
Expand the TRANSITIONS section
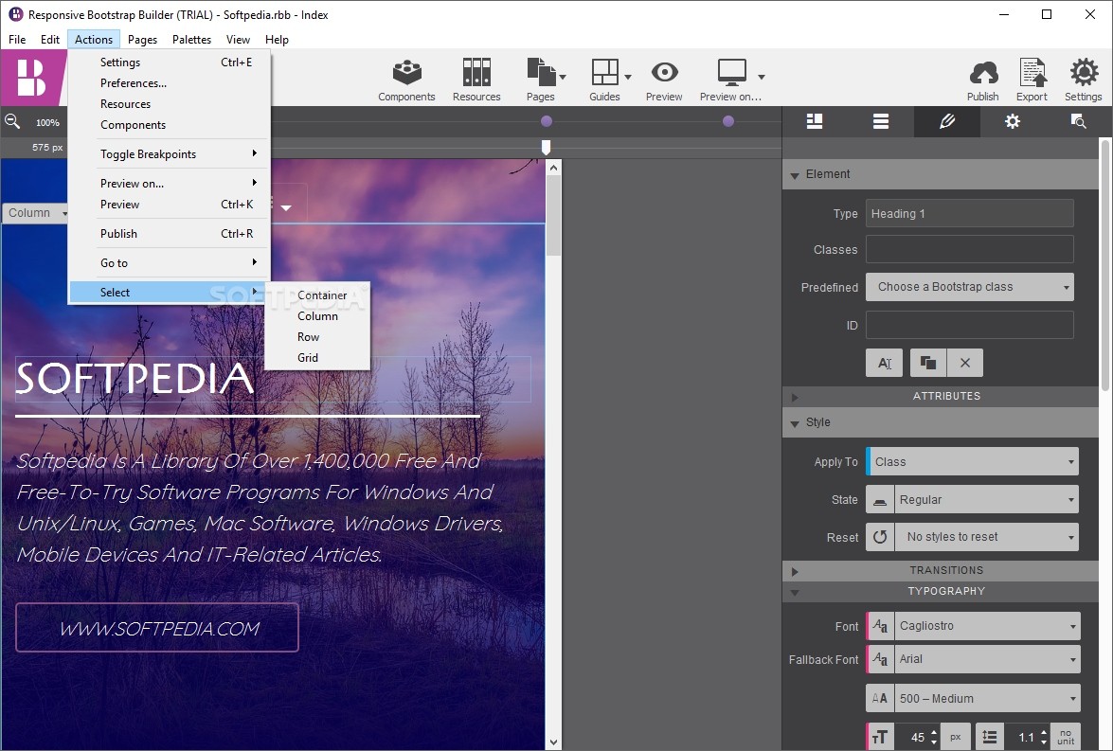click(795, 571)
